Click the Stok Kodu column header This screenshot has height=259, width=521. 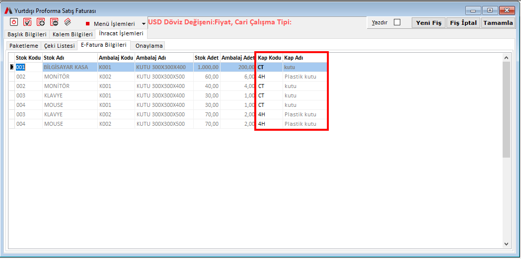pyautogui.click(x=28, y=58)
